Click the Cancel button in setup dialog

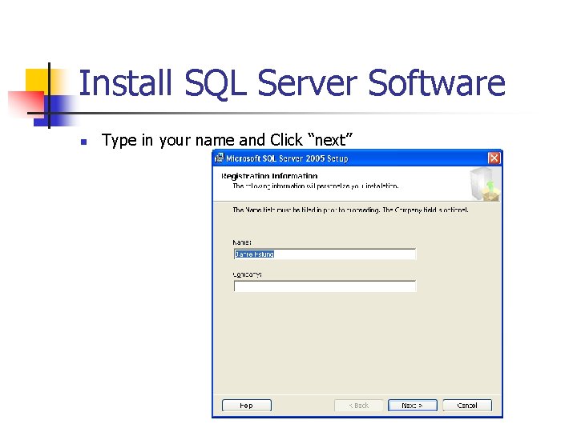click(467, 405)
